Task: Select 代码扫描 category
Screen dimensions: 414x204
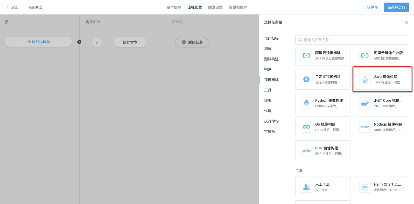Action: (271, 38)
